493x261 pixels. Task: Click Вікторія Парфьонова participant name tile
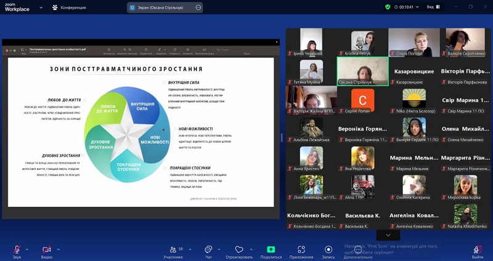[x=465, y=71]
